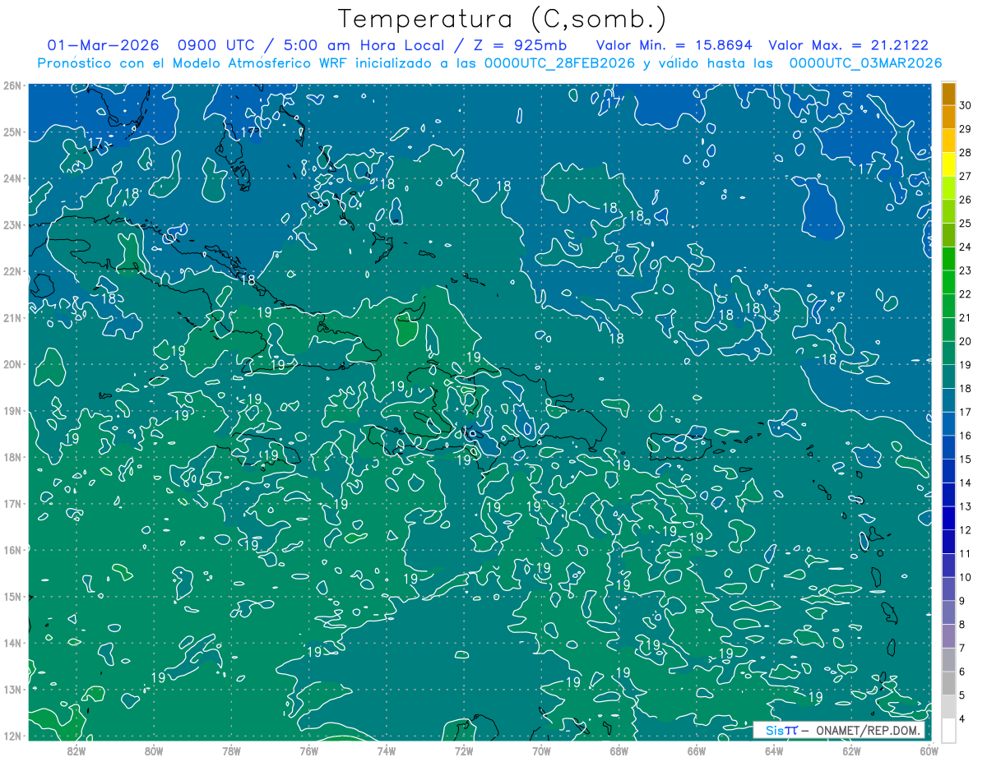
Task: Click the "23N" latitude axis label
Action: pos(12,225)
